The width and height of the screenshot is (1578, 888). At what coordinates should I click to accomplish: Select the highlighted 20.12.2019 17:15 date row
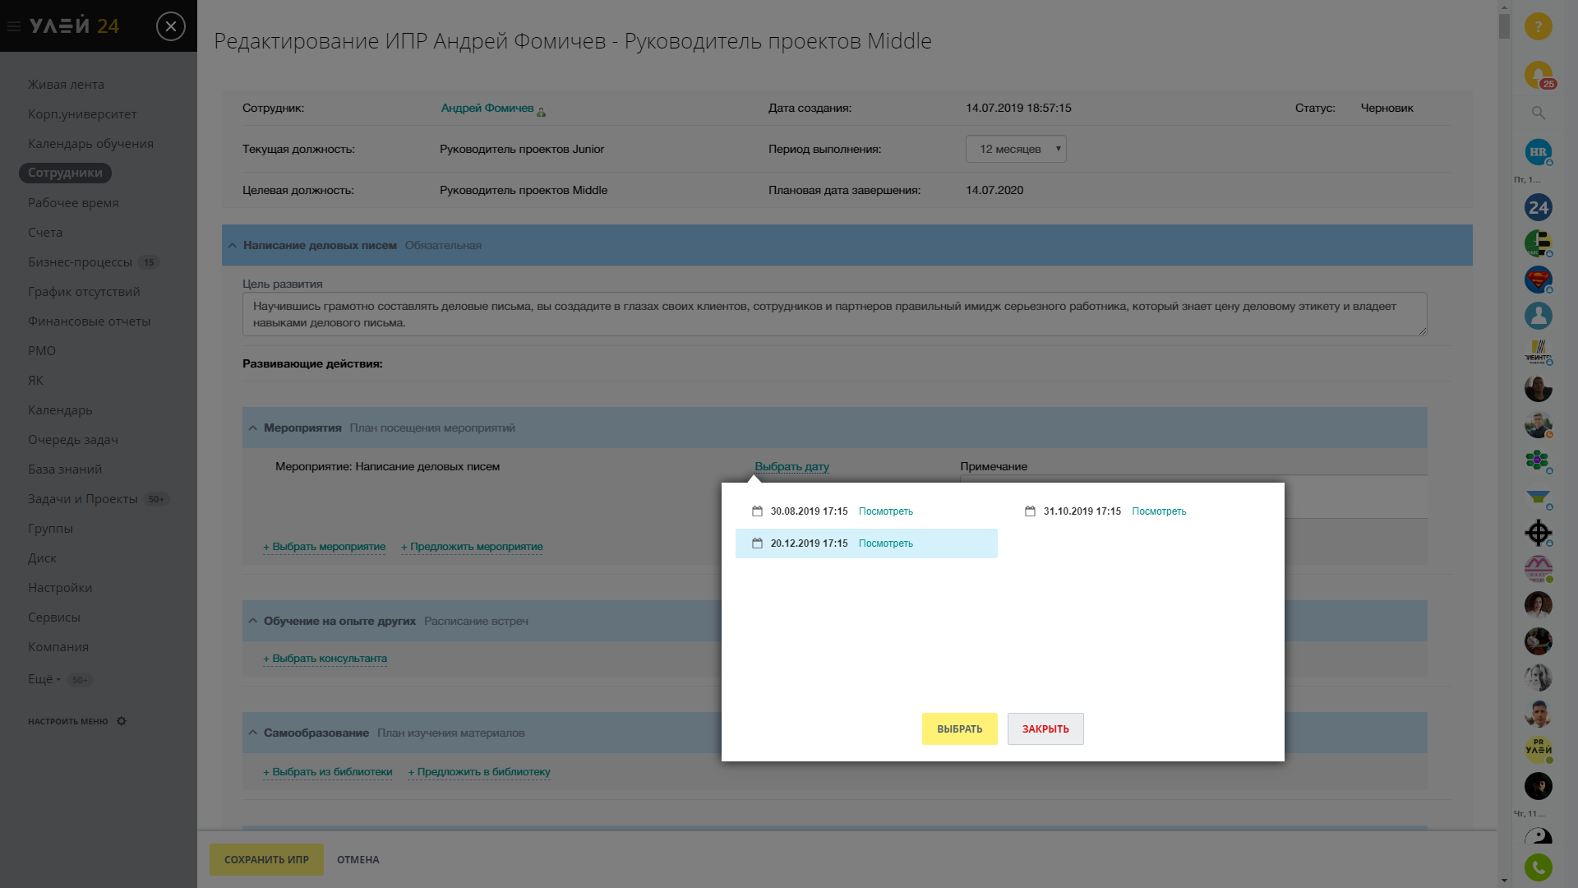coord(809,543)
